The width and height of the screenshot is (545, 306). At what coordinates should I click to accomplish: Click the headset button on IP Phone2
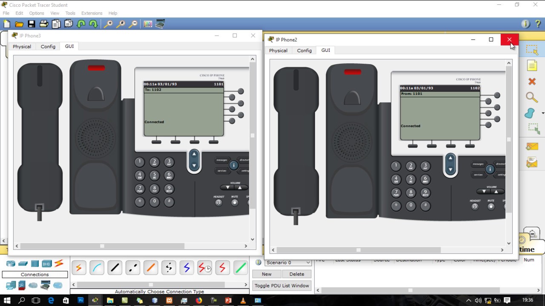click(x=475, y=207)
